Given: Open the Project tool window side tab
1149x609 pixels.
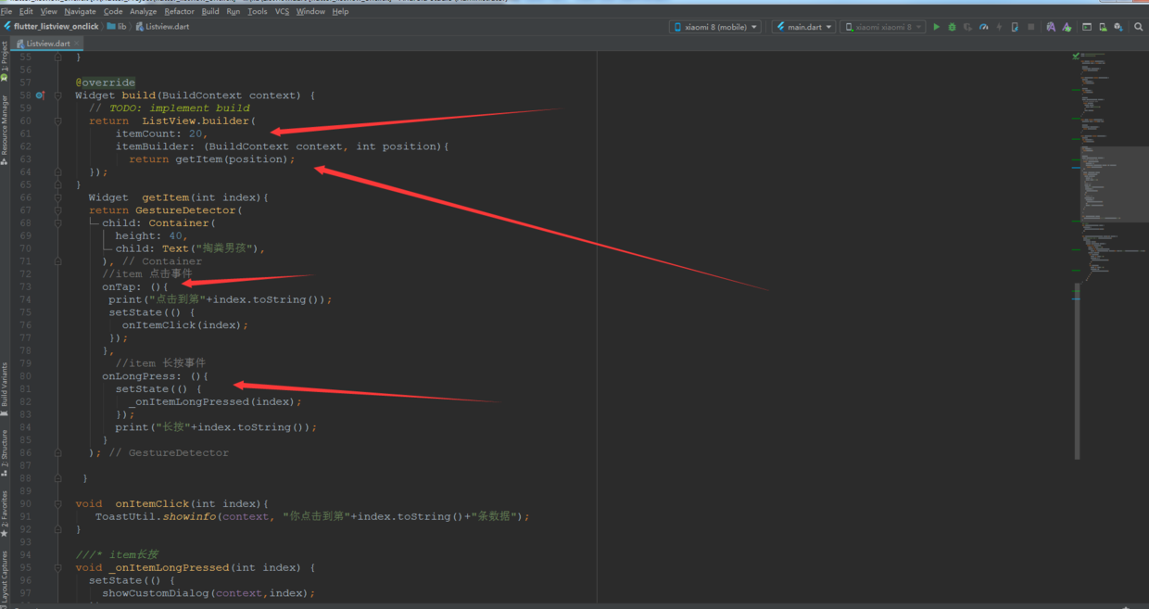Looking at the screenshot, I should [5, 58].
